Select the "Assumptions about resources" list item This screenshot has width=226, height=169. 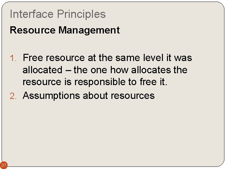(x=89, y=95)
